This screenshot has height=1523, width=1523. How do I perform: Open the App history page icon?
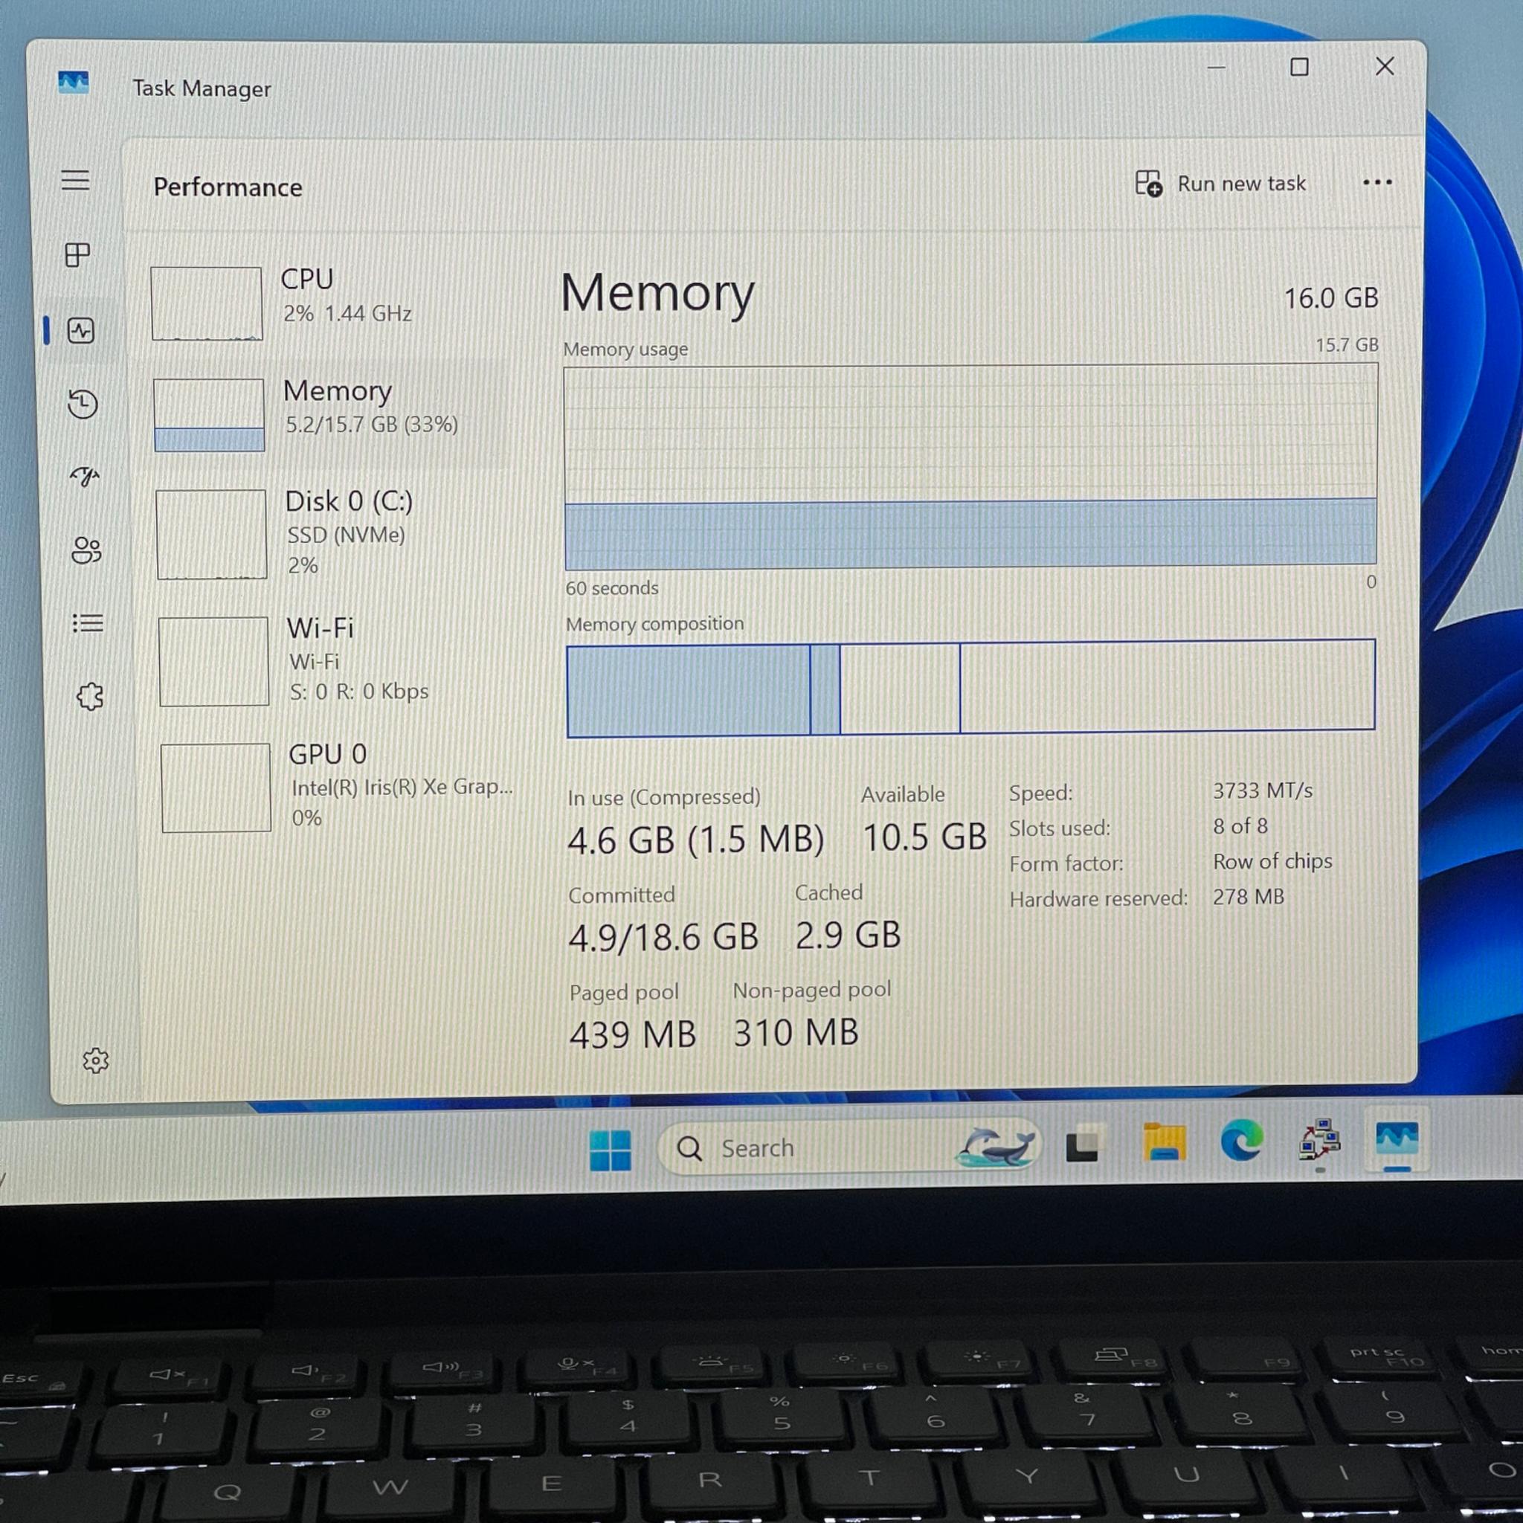pyautogui.click(x=83, y=404)
